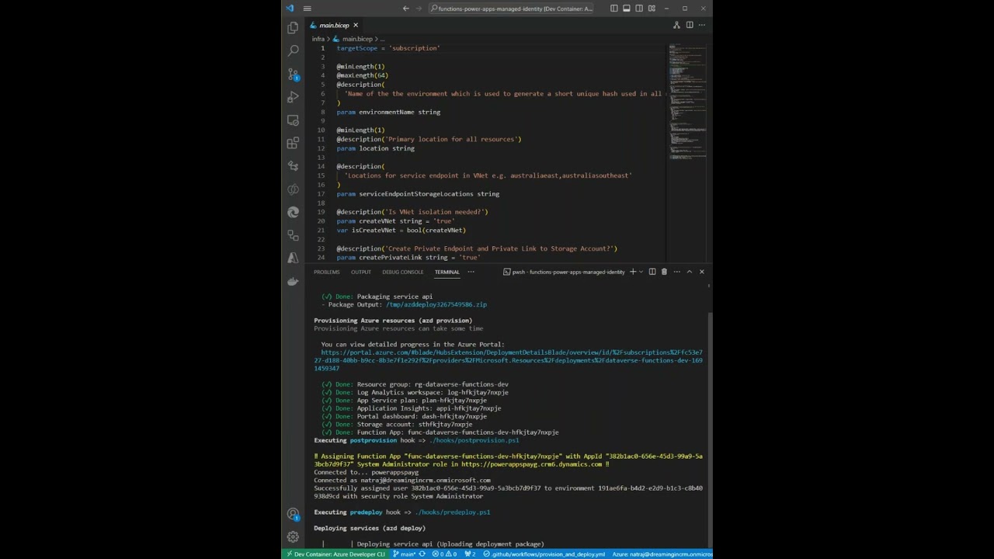Click the Azure account status bar entry
Viewport: 994px width, 559px height.
(661, 554)
